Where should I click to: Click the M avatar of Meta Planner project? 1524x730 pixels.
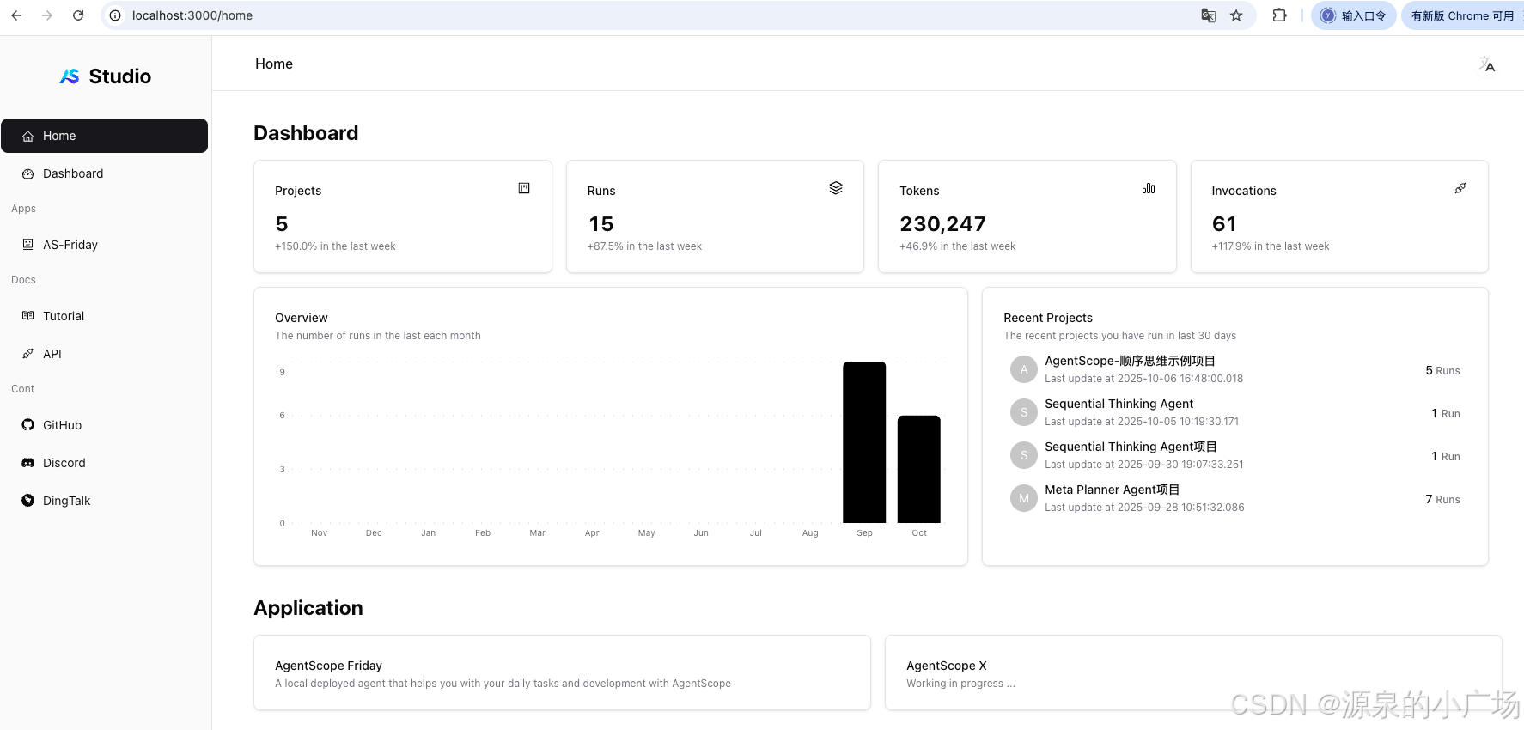pos(1024,498)
